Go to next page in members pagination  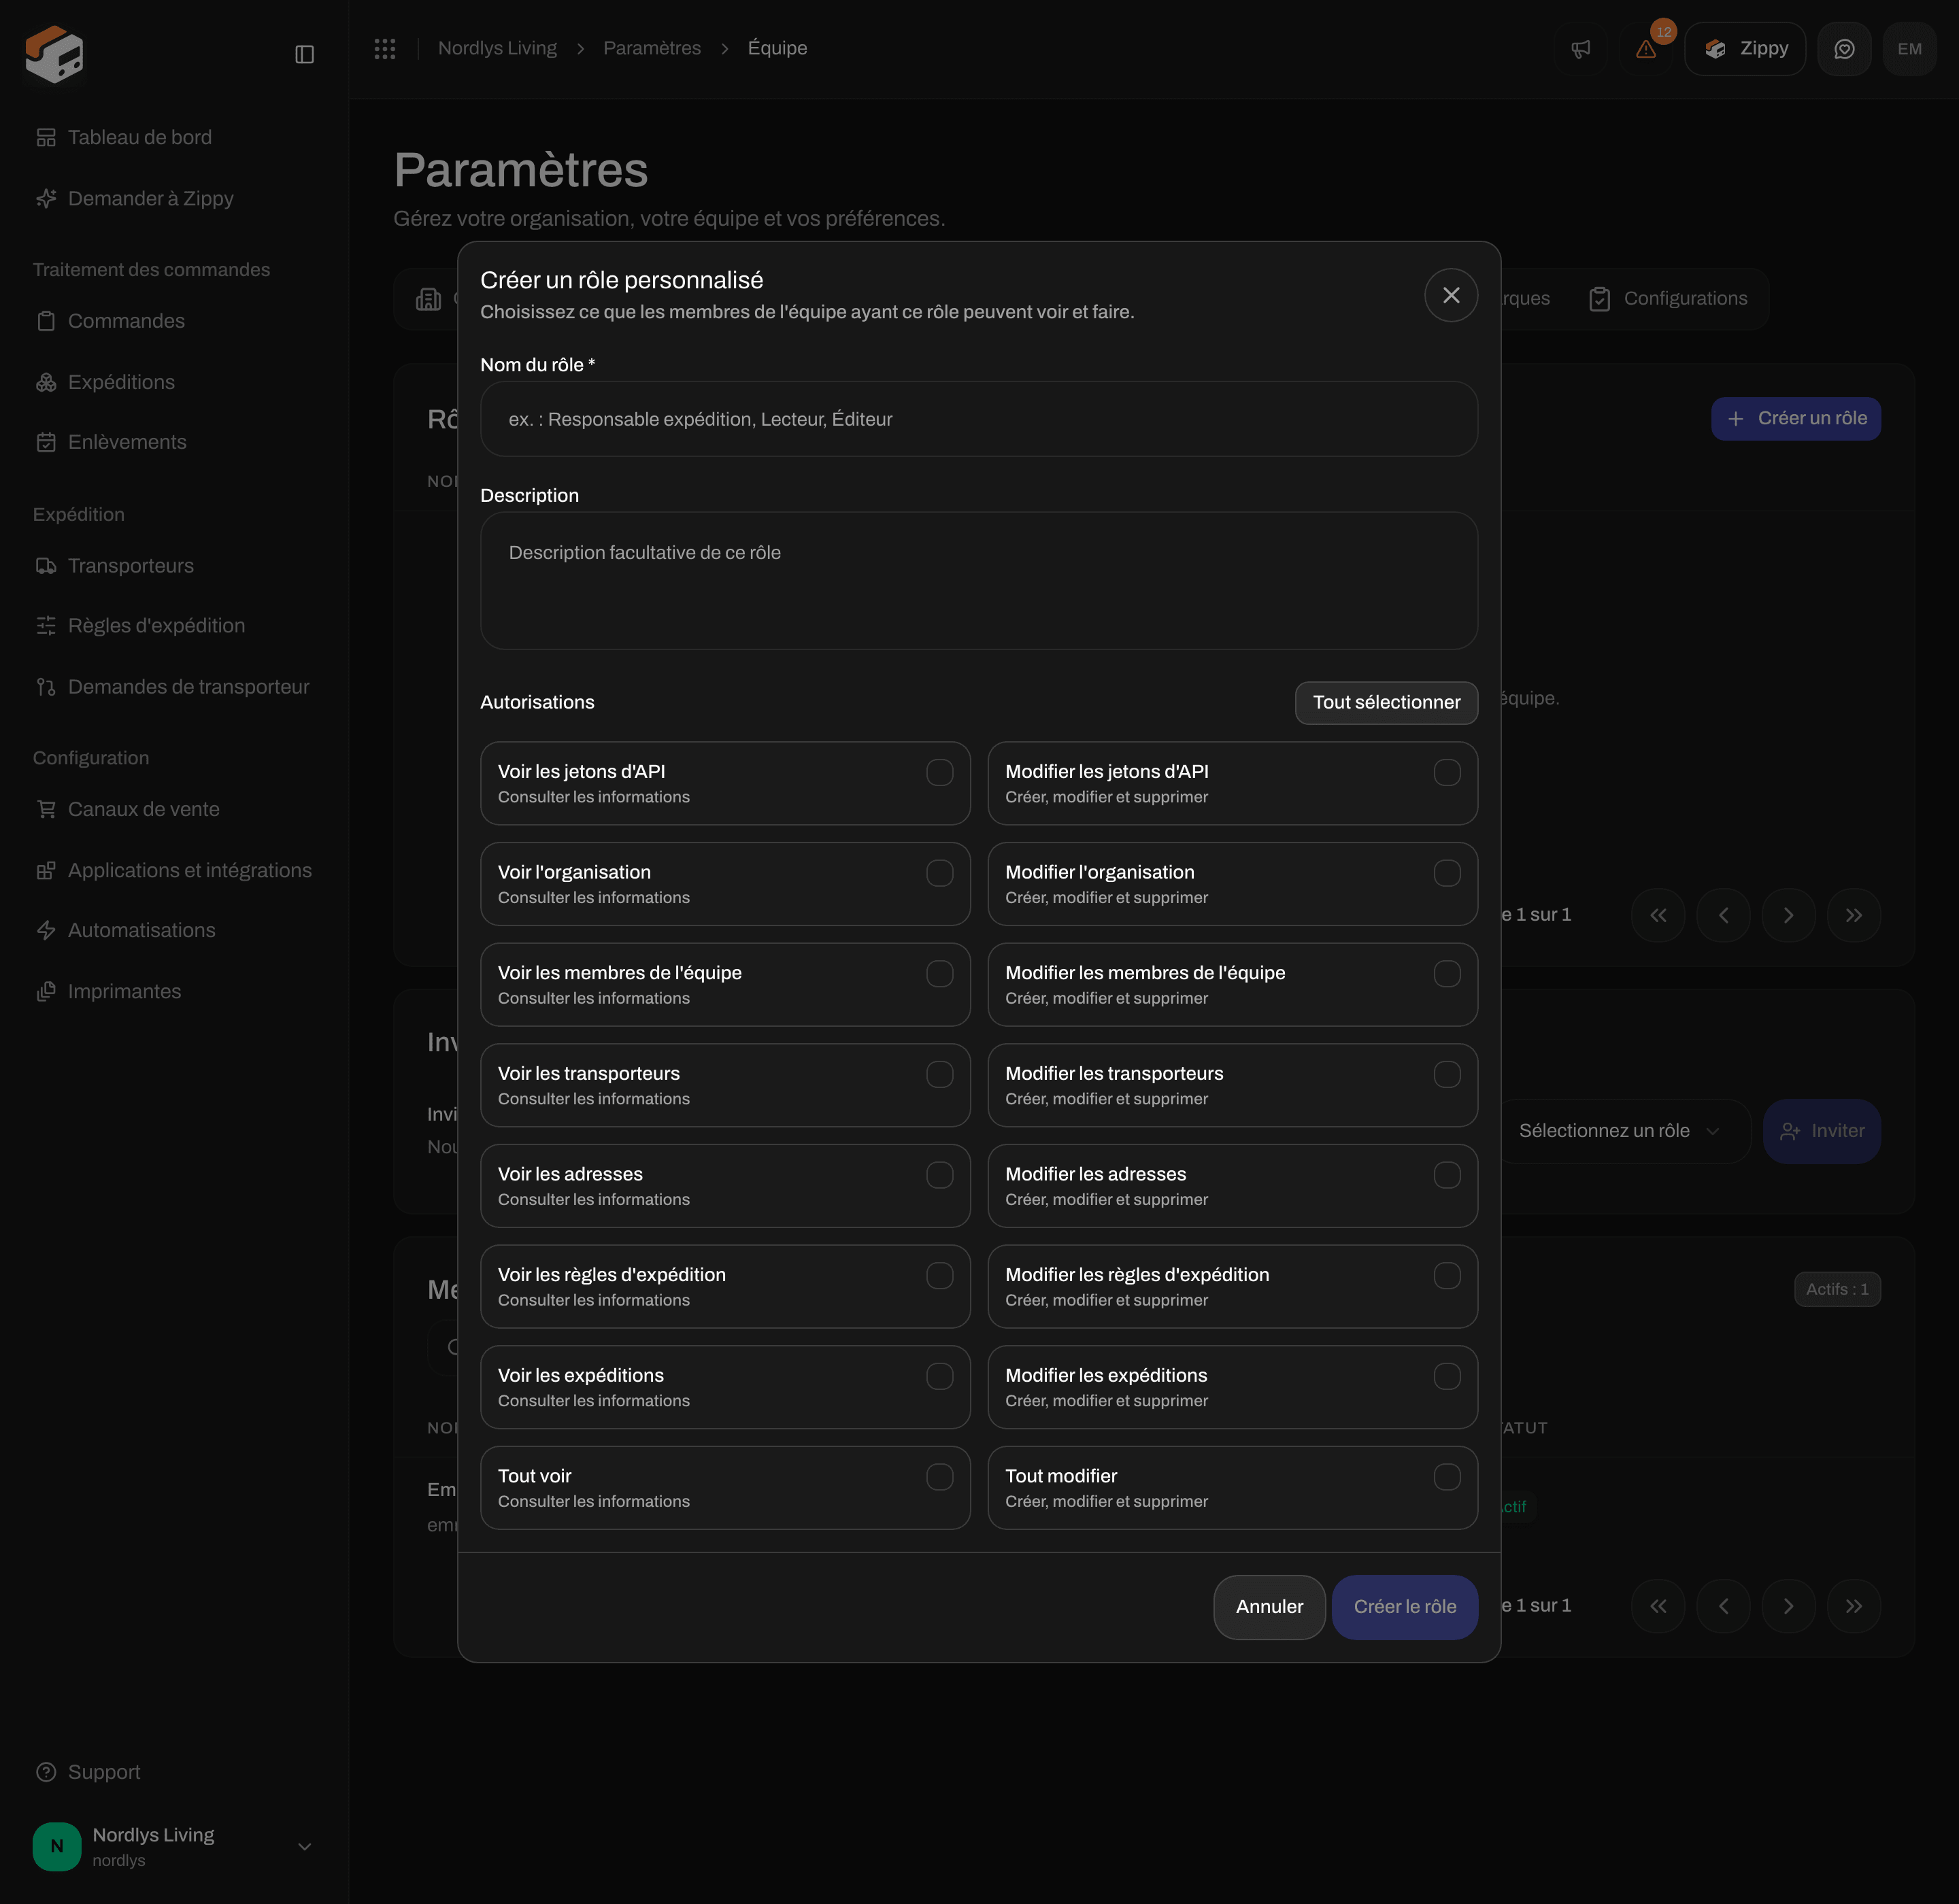coord(1789,1606)
